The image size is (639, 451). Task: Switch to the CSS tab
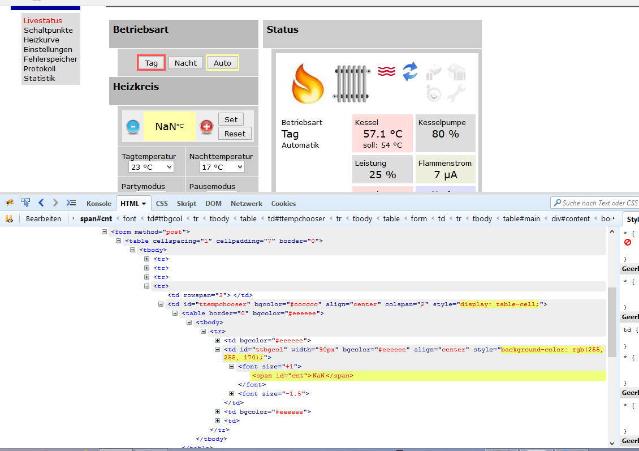(x=162, y=204)
